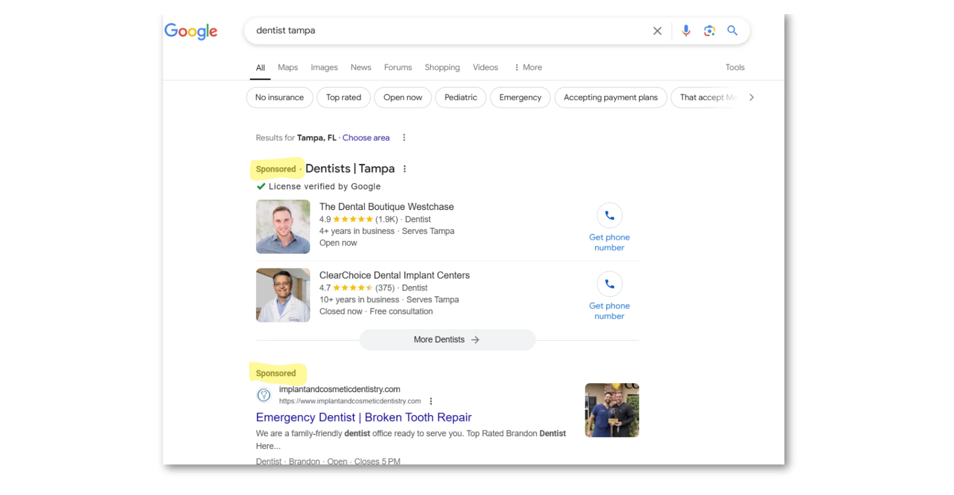This screenshot has height=495, width=954.
Task: Click the implantandcosmeticdentistry.com favicon
Action: tap(264, 396)
